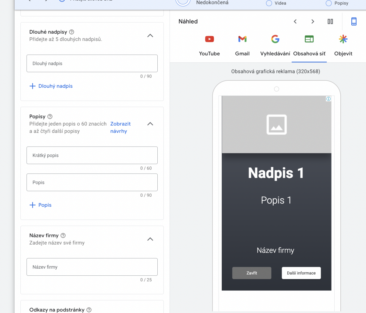
Task: Open help icon next to Dlouhé nadpisy
Action: [72, 32]
